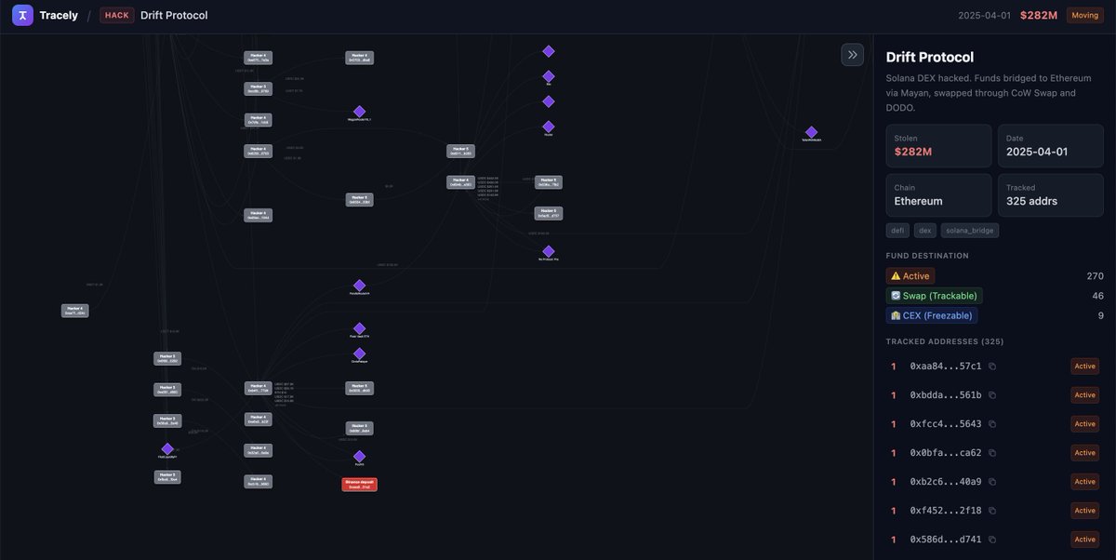Image resolution: width=1116 pixels, height=560 pixels.
Task: Copy address 0xbdda...561b
Action: [992, 395]
